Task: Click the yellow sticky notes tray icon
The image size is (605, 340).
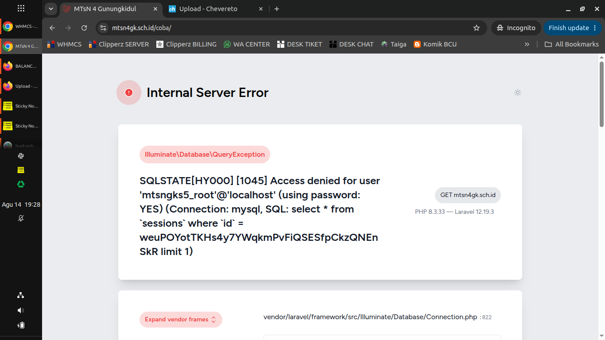Action: click(x=21, y=170)
